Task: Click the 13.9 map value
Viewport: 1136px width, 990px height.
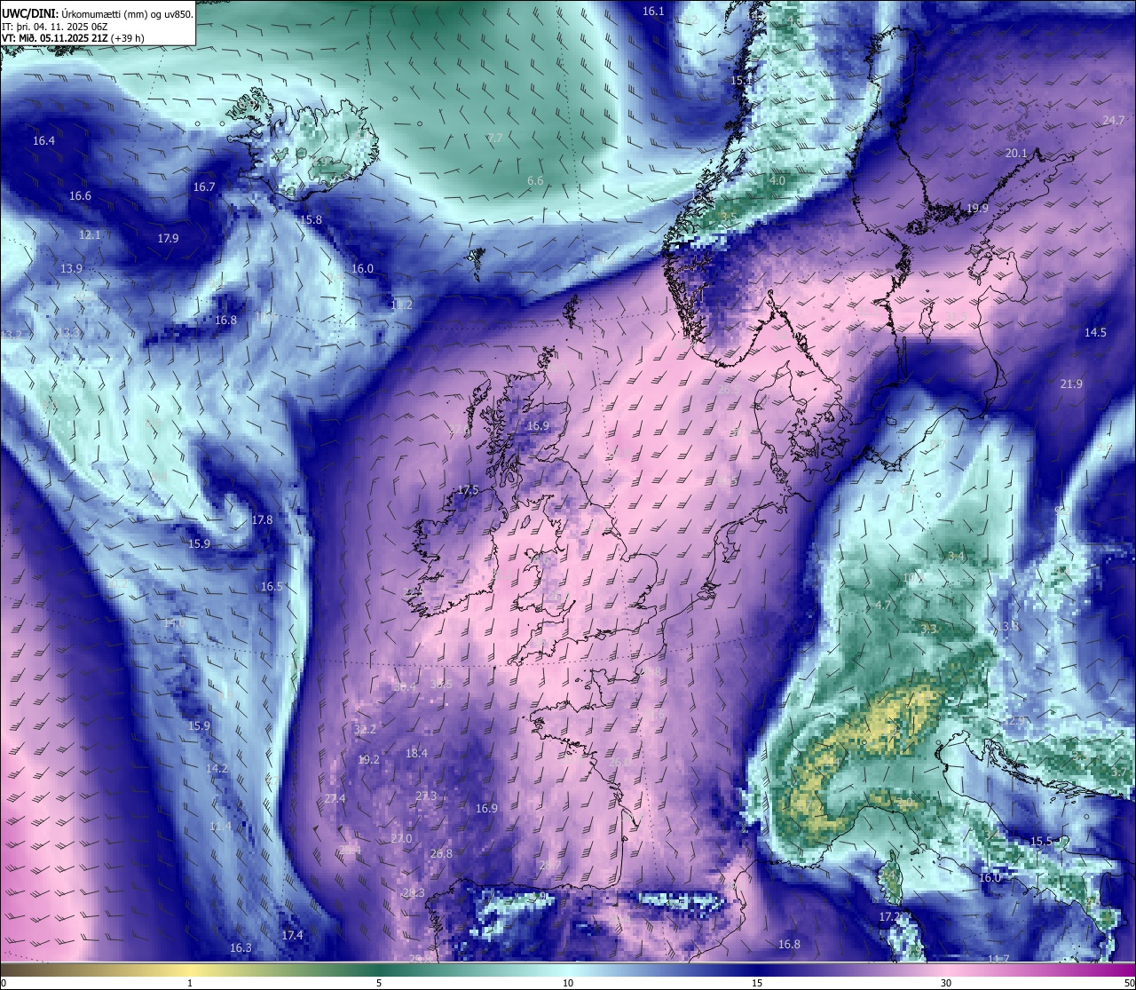Action: click(72, 269)
